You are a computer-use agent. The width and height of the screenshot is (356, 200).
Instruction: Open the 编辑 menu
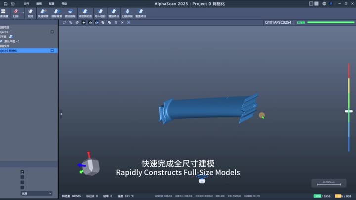(39, 3)
